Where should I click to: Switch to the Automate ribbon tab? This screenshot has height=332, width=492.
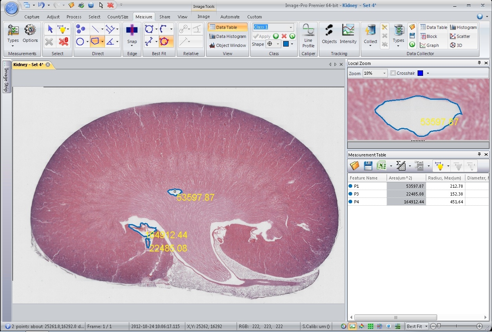coord(230,17)
